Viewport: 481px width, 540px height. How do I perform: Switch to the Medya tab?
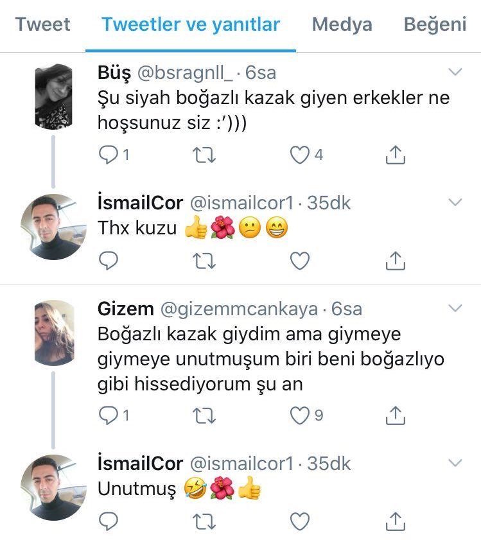click(x=342, y=25)
